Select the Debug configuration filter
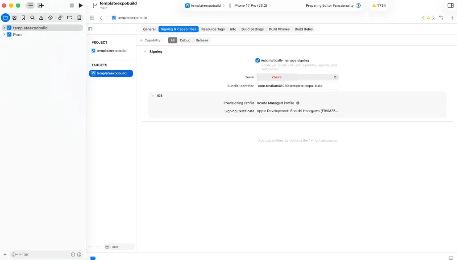This screenshot has height=260, width=457. click(185, 41)
